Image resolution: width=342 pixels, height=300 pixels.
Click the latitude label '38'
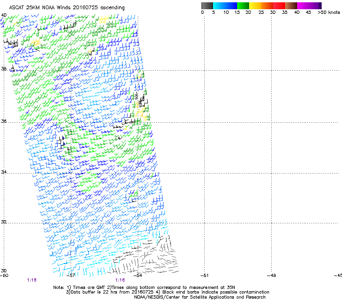coord(4,69)
